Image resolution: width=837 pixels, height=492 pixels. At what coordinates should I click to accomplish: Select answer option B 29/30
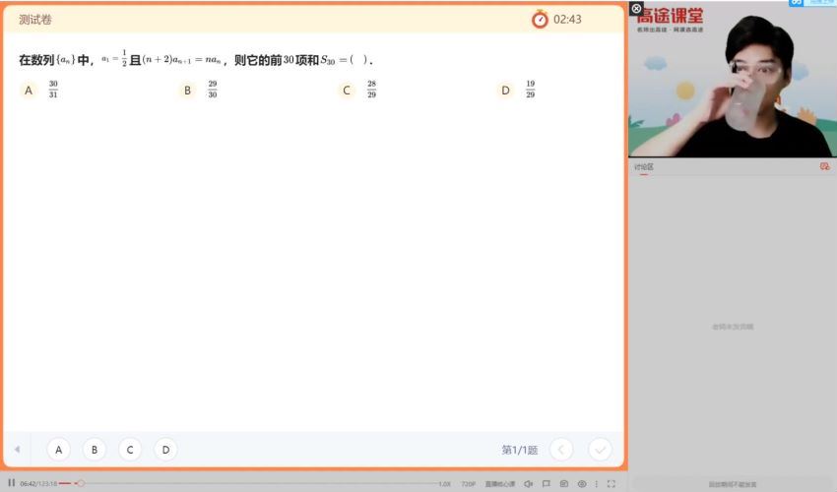pyautogui.click(x=187, y=91)
